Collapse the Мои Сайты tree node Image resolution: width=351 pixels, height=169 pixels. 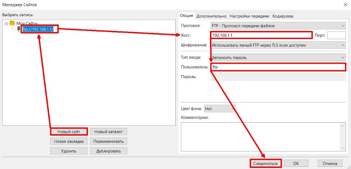tap(6, 23)
